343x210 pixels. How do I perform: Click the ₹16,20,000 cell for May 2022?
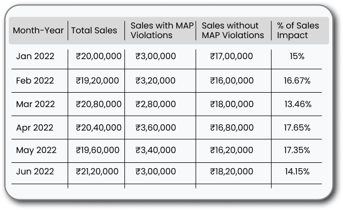point(232,150)
